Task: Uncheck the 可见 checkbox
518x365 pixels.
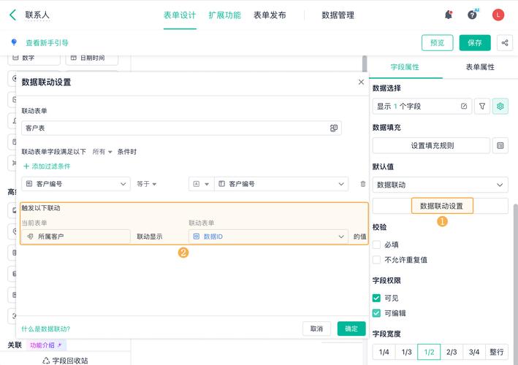Action: [x=376, y=298]
